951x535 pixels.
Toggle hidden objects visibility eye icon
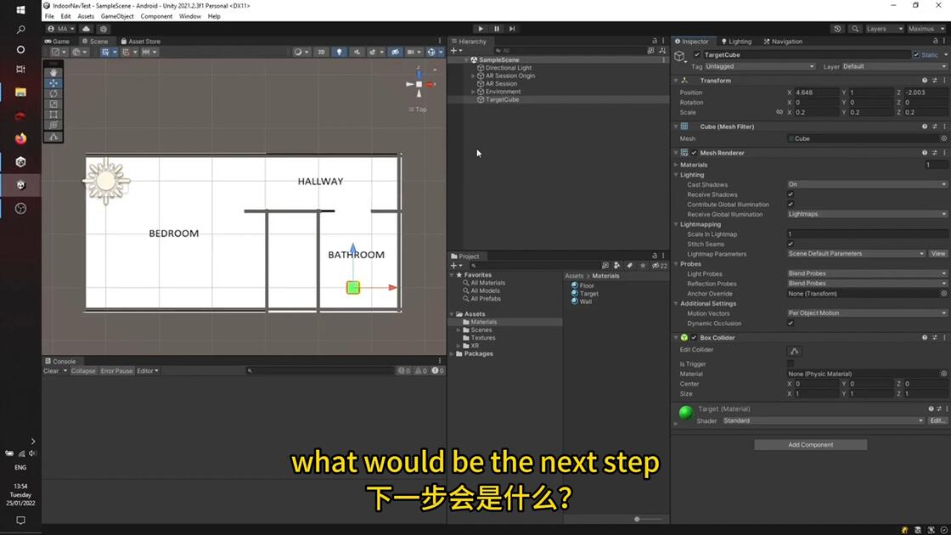click(395, 52)
